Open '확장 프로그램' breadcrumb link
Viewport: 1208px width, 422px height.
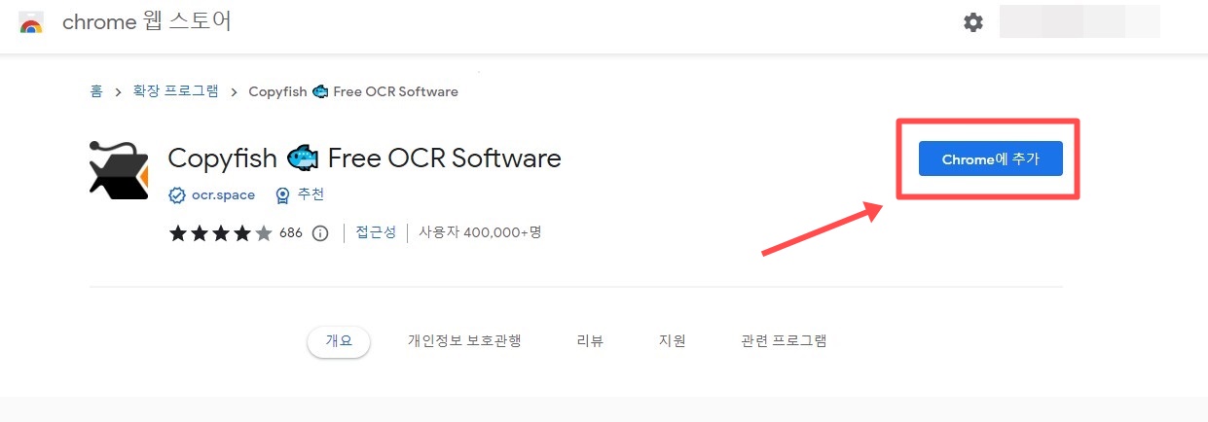tap(175, 91)
